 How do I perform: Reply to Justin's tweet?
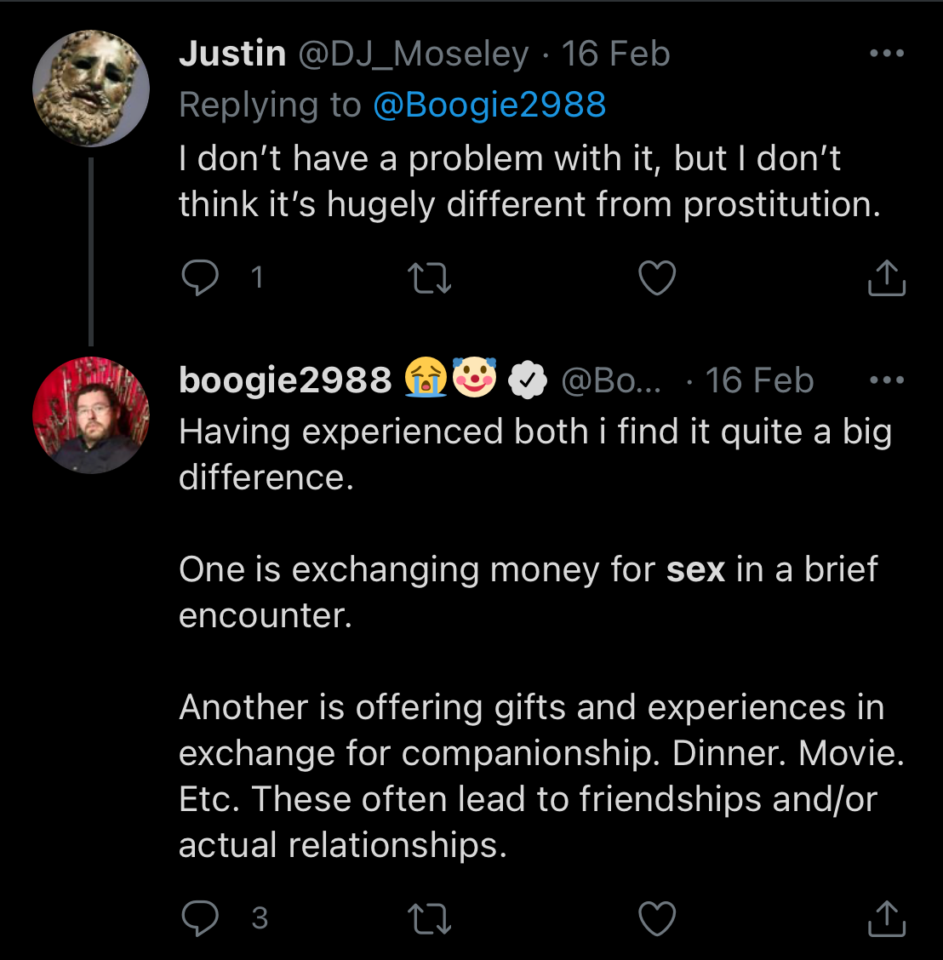[x=200, y=278]
